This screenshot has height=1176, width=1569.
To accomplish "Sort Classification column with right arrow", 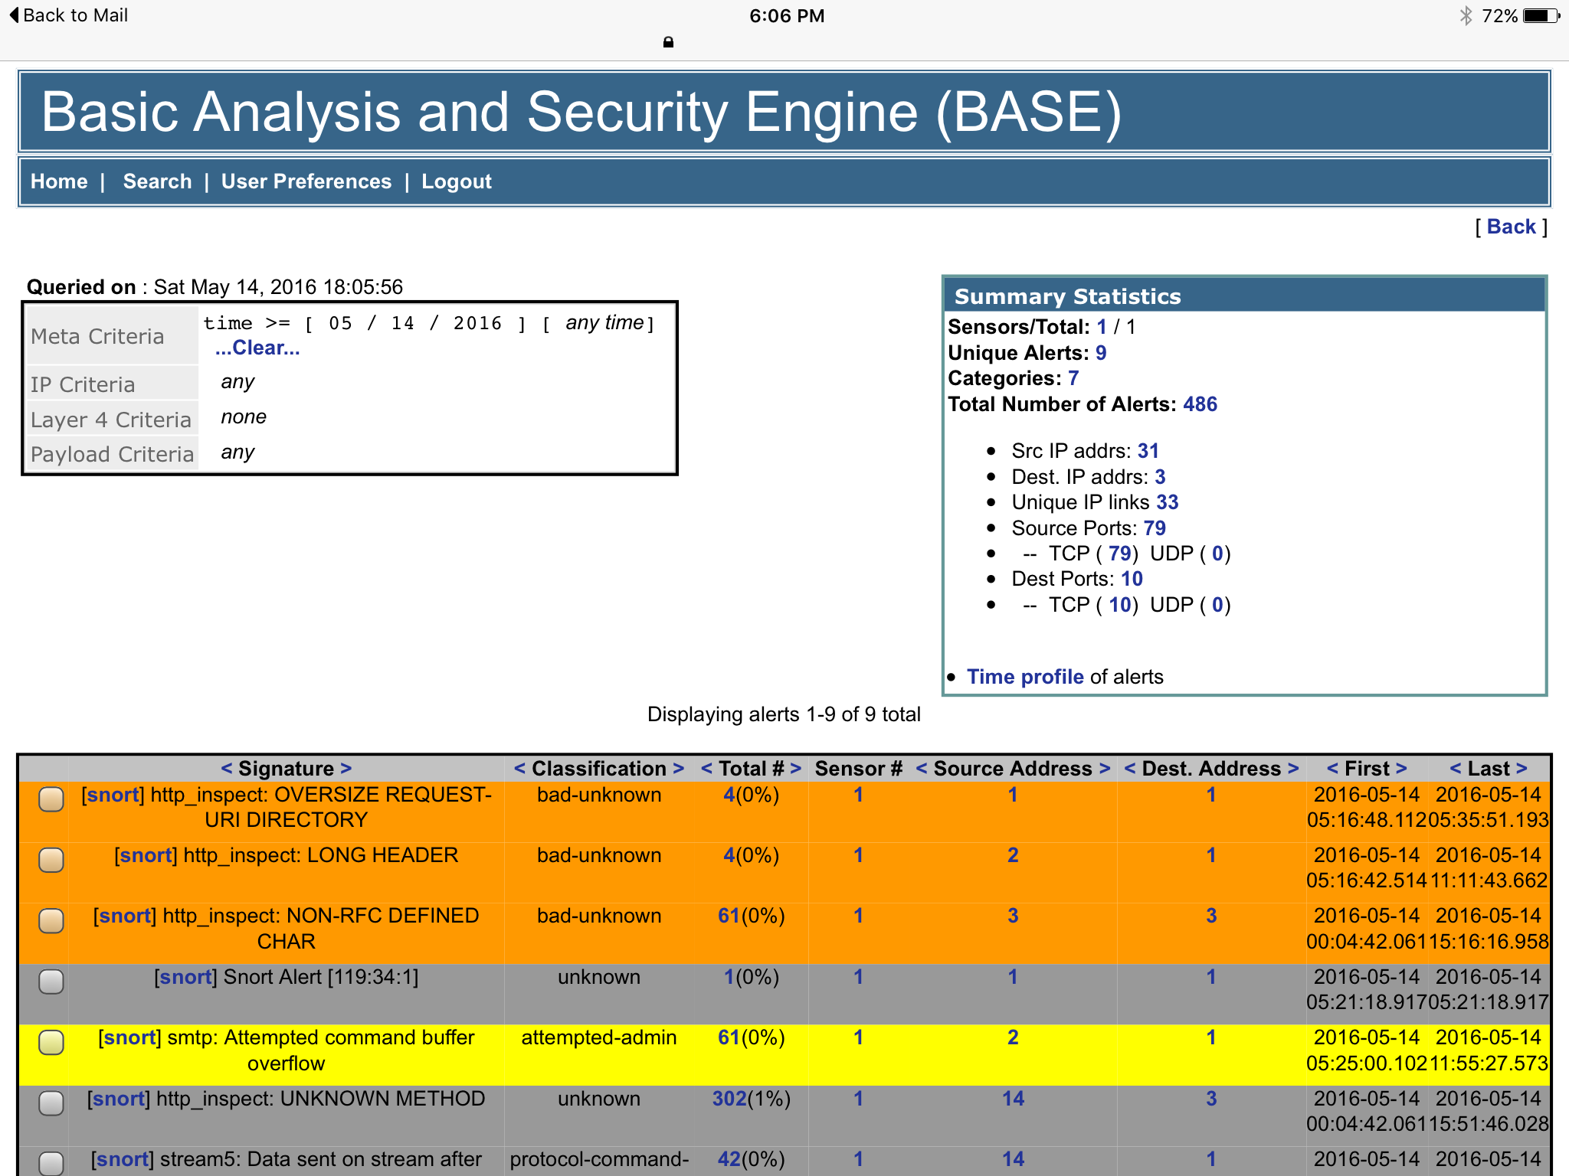I will (678, 768).
